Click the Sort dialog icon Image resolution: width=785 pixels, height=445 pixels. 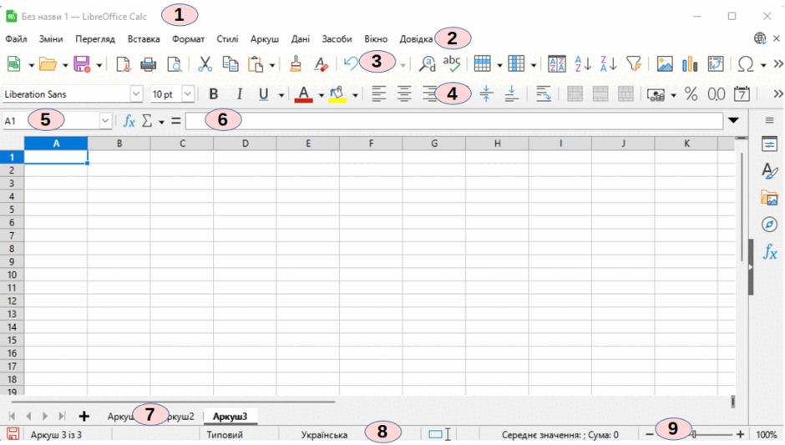pyautogui.click(x=557, y=64)
